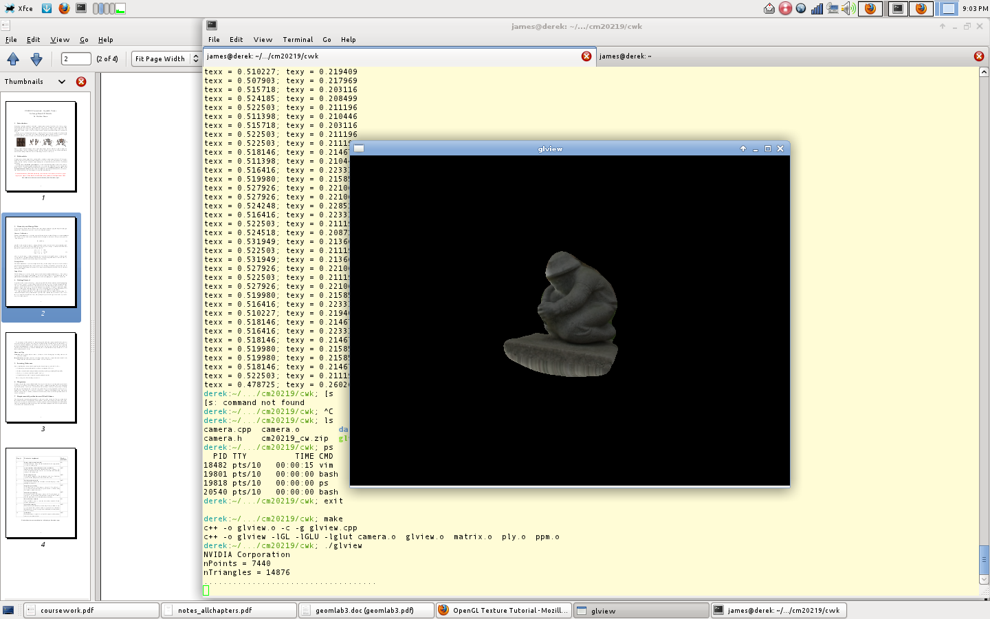Switch to OpenGL Texture Tutorial Firefox window
Screen dimensions: 990x619
click(x=503, y=610)
